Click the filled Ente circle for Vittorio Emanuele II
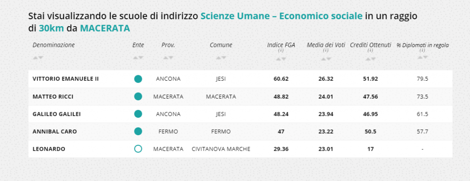 138,79
